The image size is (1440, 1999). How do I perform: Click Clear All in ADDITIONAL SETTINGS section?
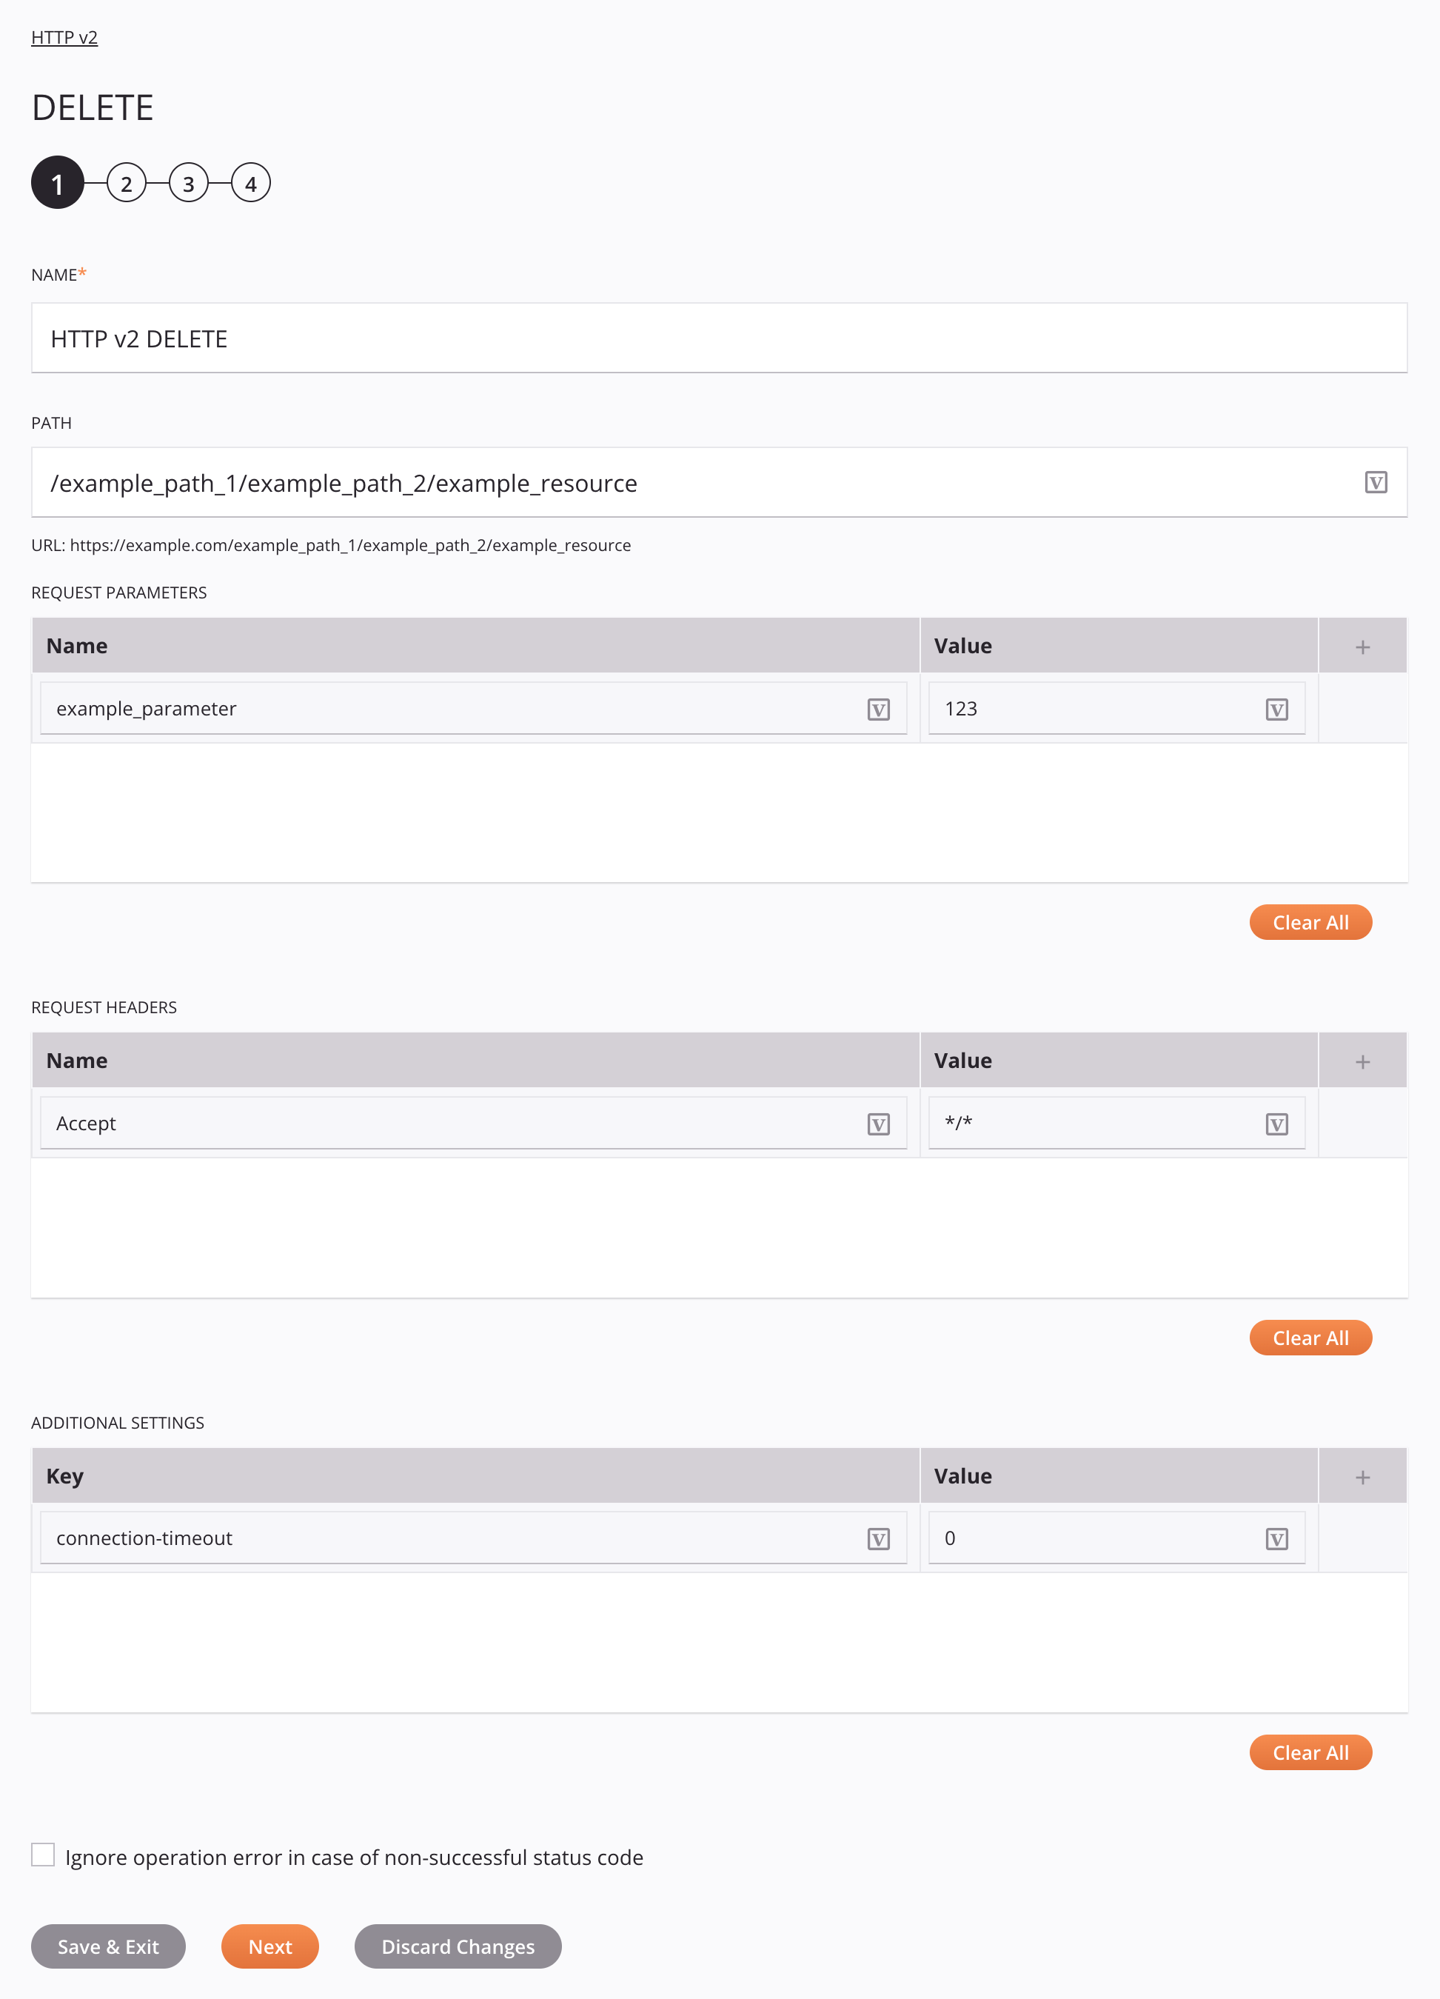[x=1310, y=1752]
